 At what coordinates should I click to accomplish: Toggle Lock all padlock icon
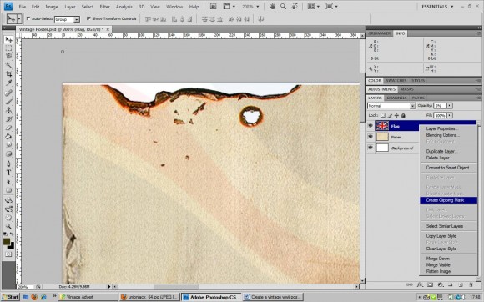coord(403,115)
